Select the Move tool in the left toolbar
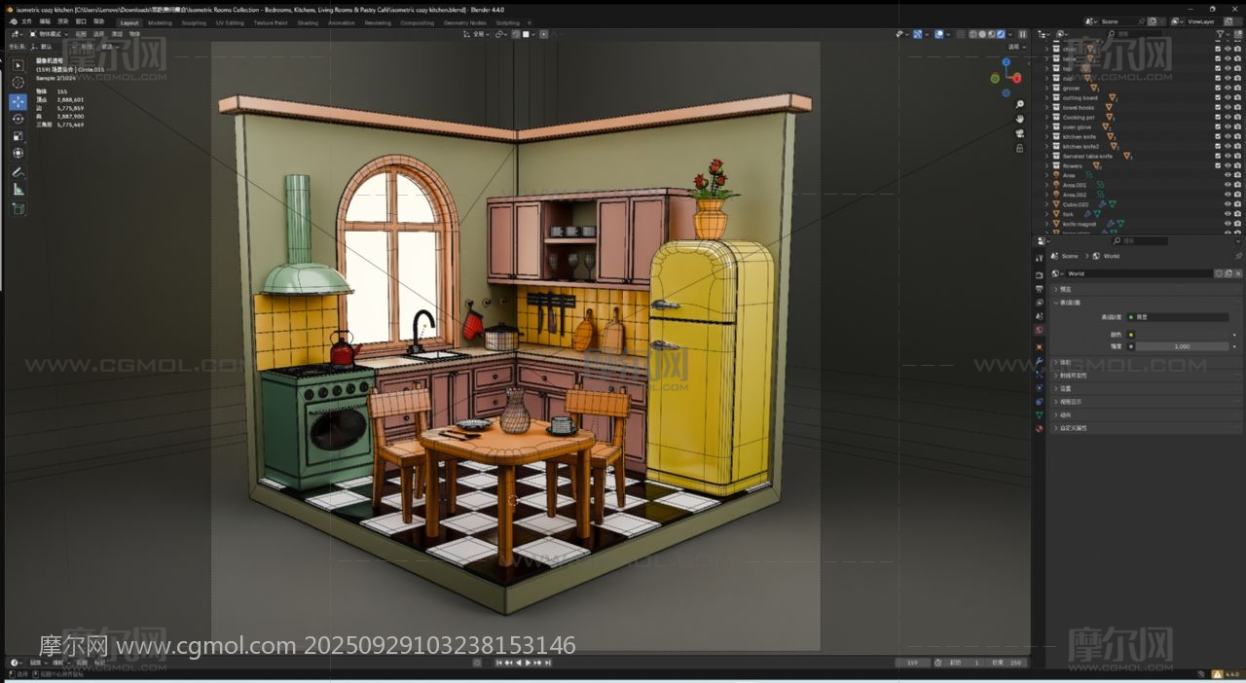Viewport: 1246px width, 683px height. 18,101
